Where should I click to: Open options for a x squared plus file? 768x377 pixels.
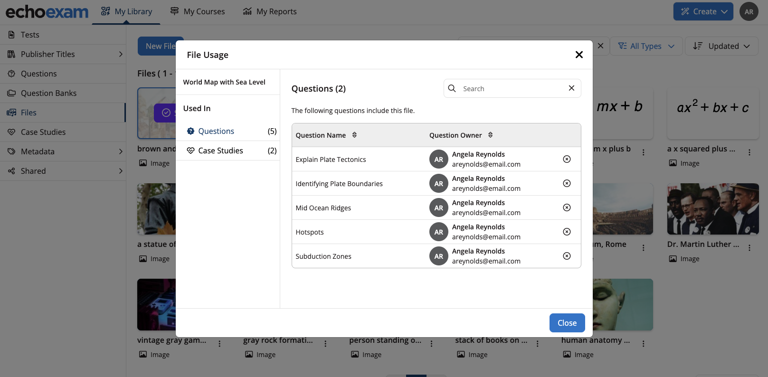749,152
